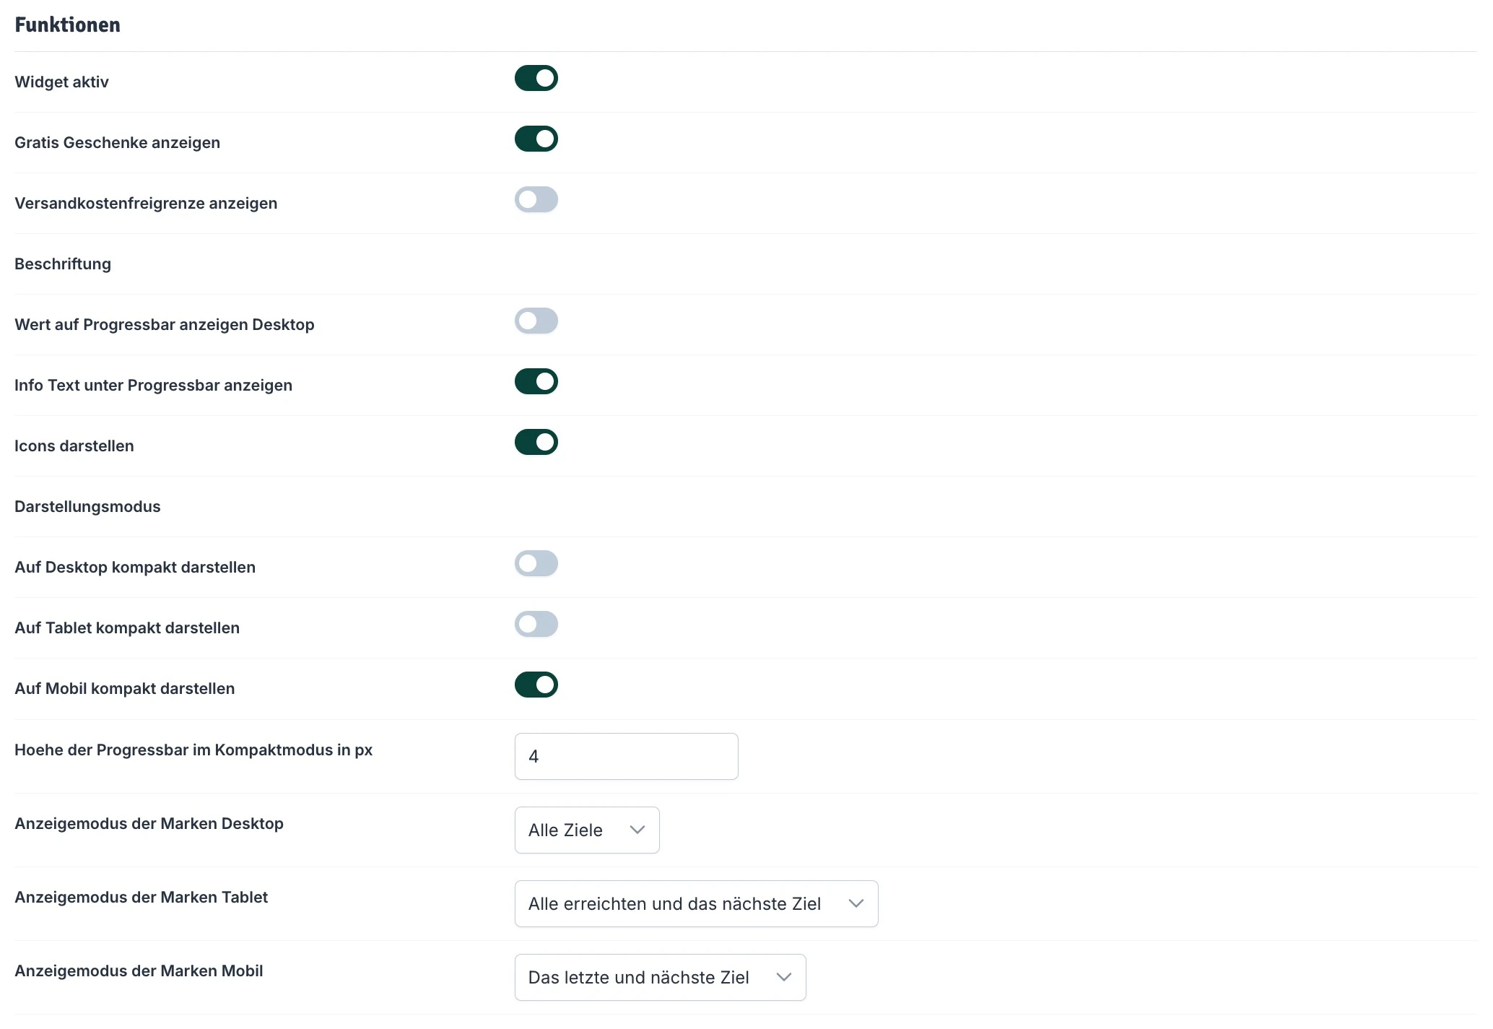
Task: Click the Darstellungsmodus section label
Action: pos(87,506)
